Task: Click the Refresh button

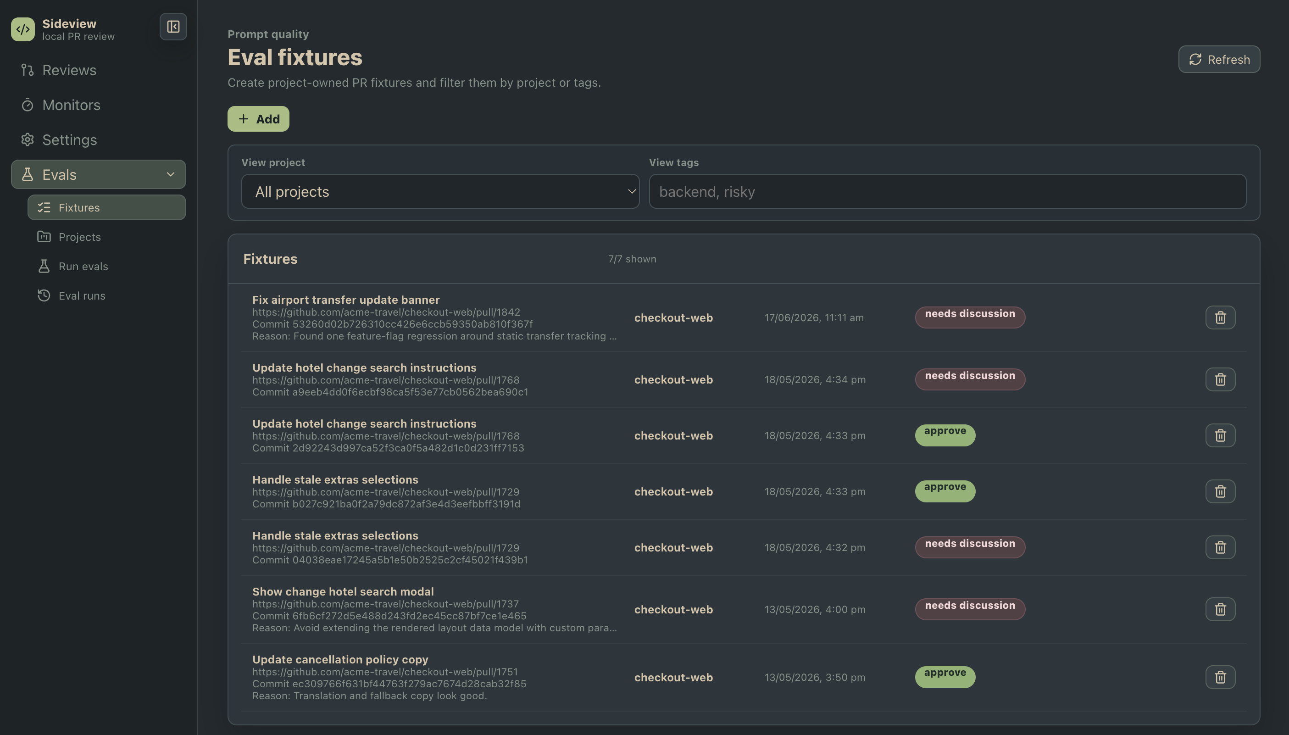Action: click(1219, 60)
